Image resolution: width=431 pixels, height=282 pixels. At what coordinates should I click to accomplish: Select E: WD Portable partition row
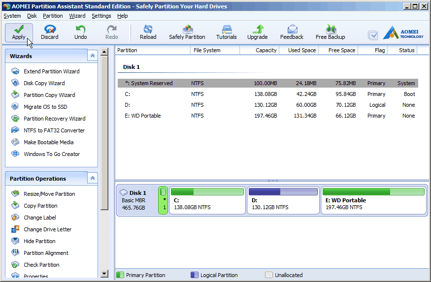268,116
